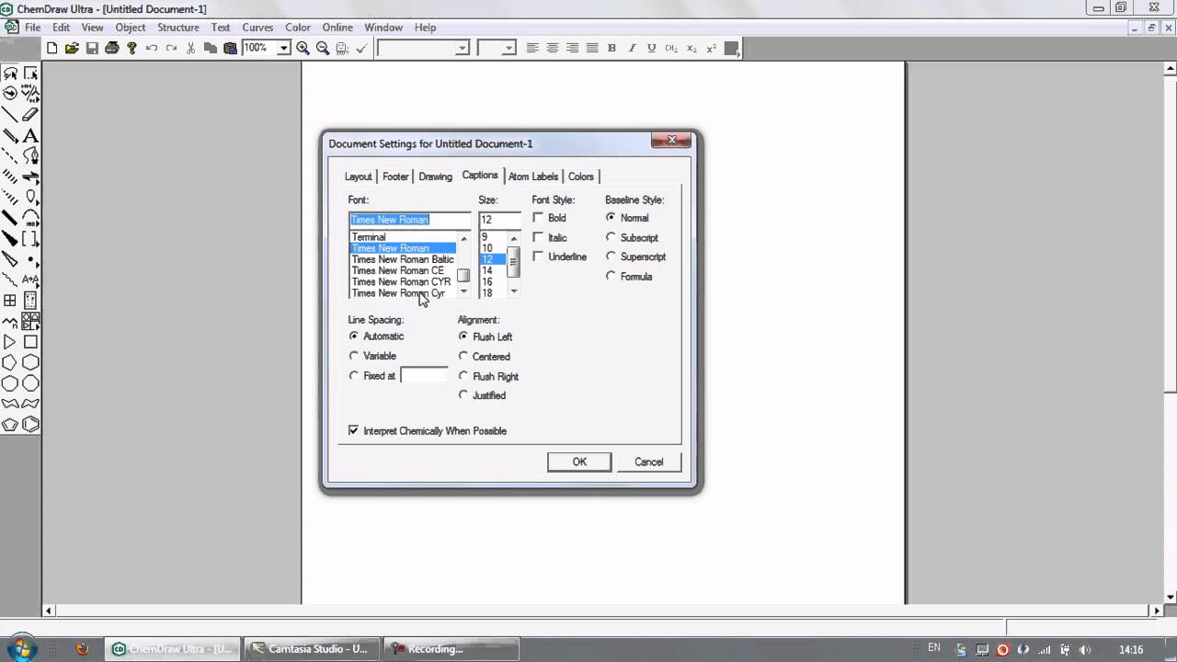Open the Windows Start menu
The height and width of the screenshot is (662, 1177).
[x=22, y=649]
